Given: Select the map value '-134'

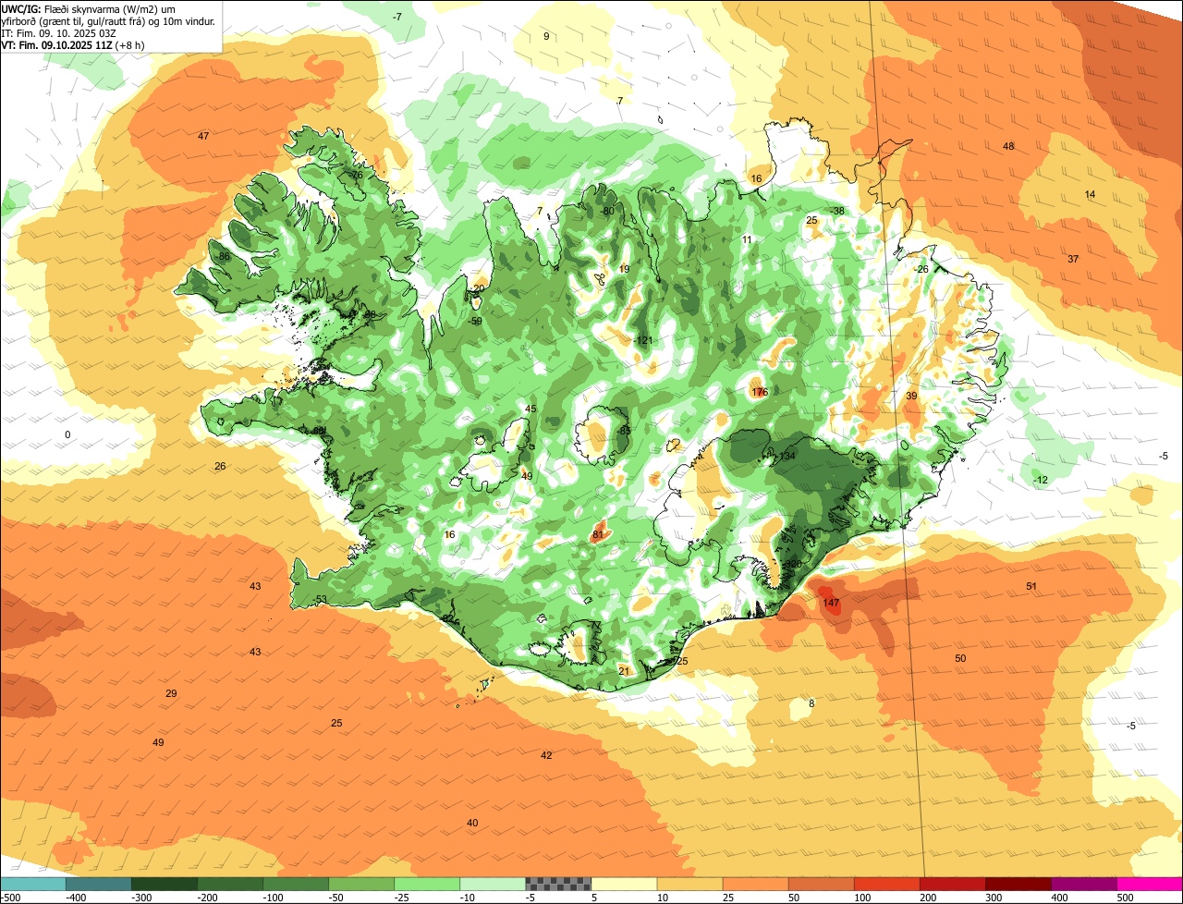Looking at the screenshot, I should click(786, 456).
